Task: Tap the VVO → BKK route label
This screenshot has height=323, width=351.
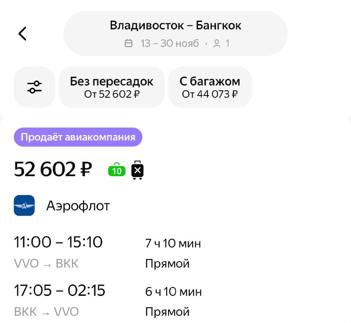Action: click(x=47, y=263)
